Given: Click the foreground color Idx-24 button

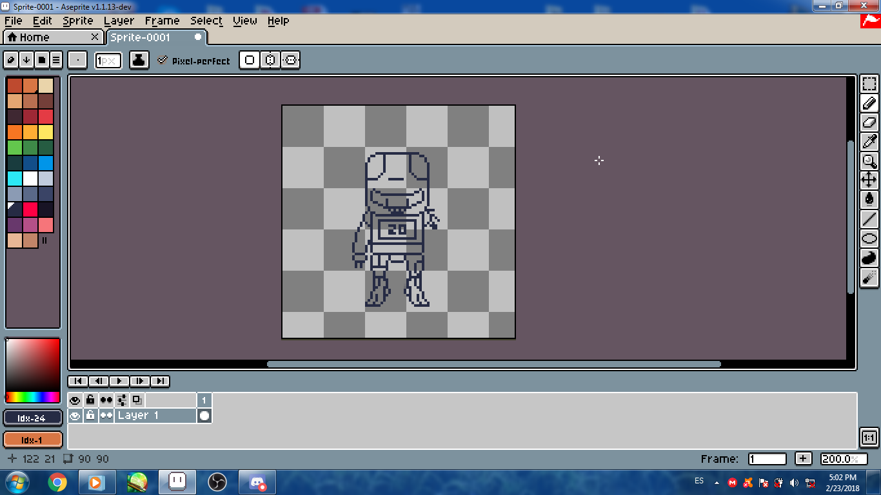Looking at the screenshot, I should 32,418.
